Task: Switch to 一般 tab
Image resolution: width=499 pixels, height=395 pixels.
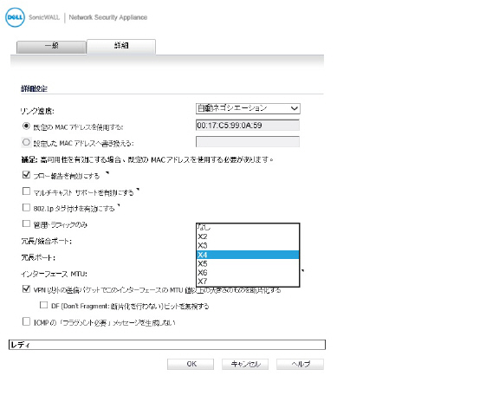Action: click(51, 46)
